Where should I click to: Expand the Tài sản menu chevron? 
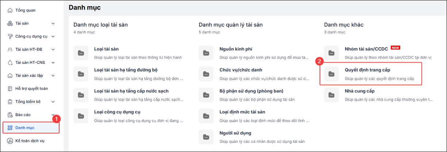click(x=53, y=23)
